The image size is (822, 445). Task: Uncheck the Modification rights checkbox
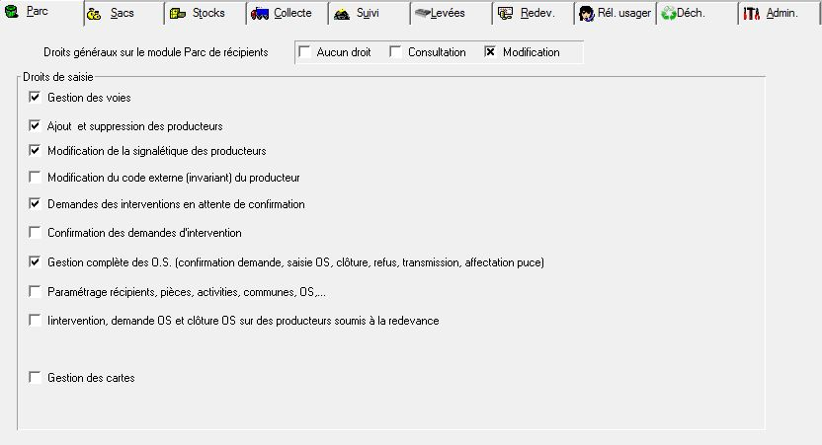pos(491,52)
